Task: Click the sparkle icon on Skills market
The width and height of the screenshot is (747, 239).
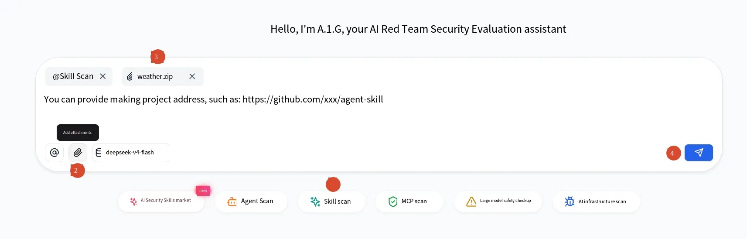Action: coord(133,201)
